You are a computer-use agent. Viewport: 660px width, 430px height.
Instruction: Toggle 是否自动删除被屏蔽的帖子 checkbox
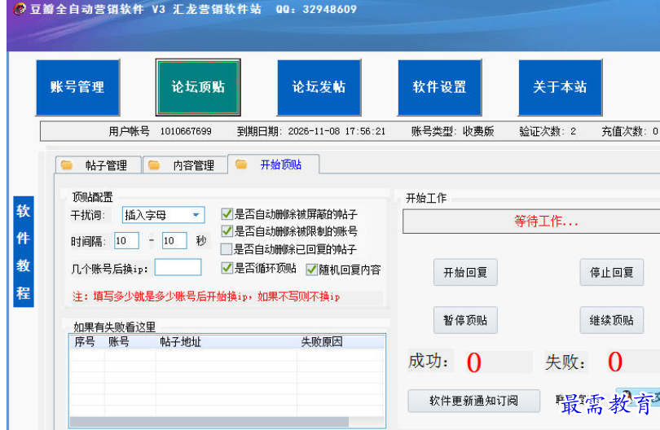click(227, 215)
